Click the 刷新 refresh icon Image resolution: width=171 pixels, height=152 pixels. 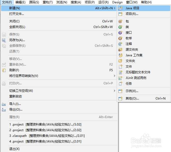tap(4, 70)
